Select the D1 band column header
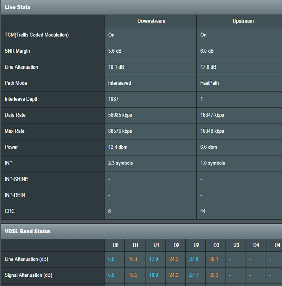Viewport: 282px width, 286px height. tap(135, 245)
